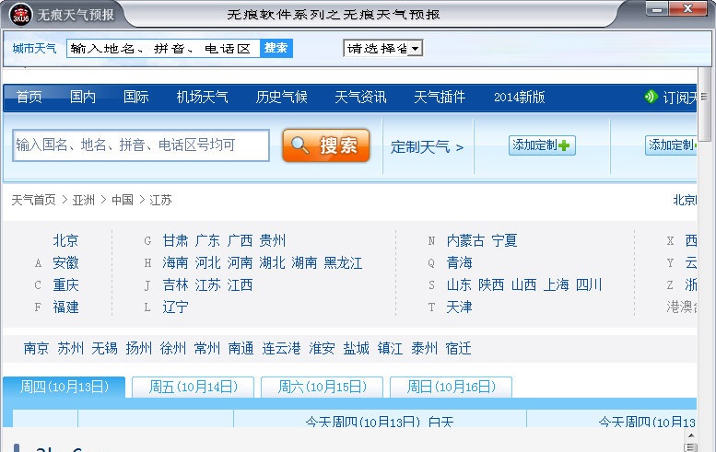
Task: Click the 北京 province link
Action: coord(65,240)
